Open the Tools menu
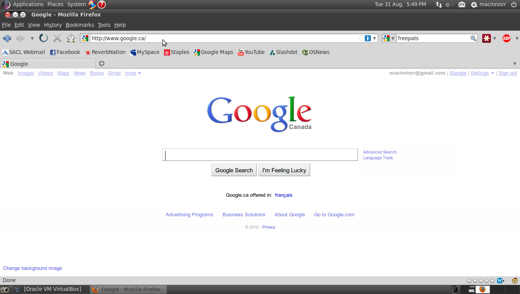Screen dimensions: 520x294 tap(104, 25)
